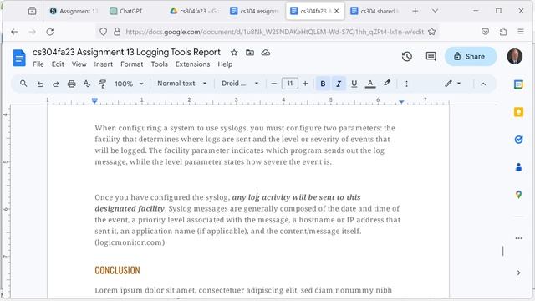Open highlight color pen tool
The width and height of the screenshot is (535, 301).
pyautogui.click(x=386, y=84)
